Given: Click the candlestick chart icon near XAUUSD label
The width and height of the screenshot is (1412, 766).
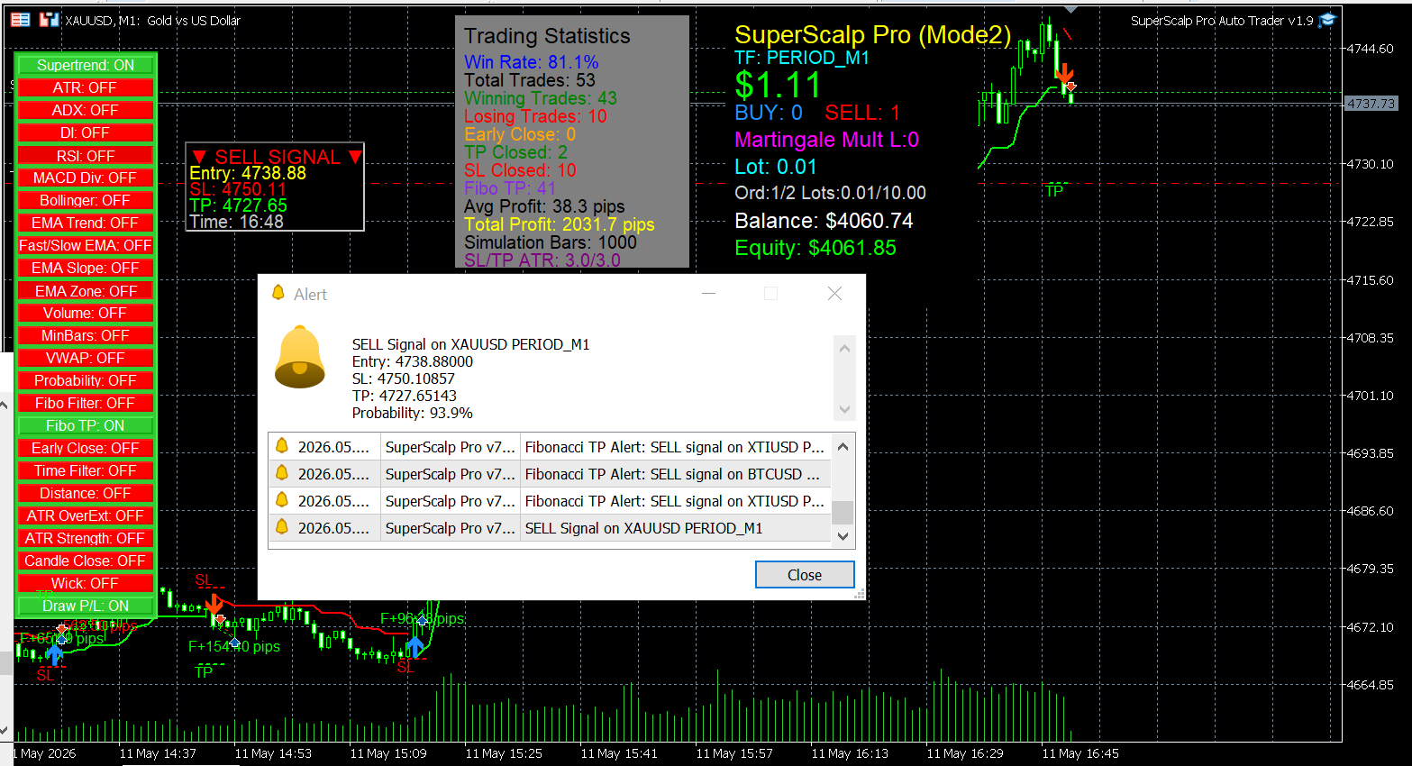Looking at the screenshot, I should [49, 20].
